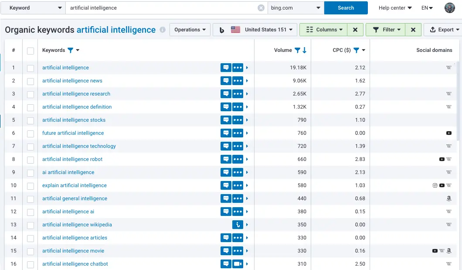Tick the checkbox for artificial intelligence stocks
This screenshot has height=270, width=462.
click(31, 120)
